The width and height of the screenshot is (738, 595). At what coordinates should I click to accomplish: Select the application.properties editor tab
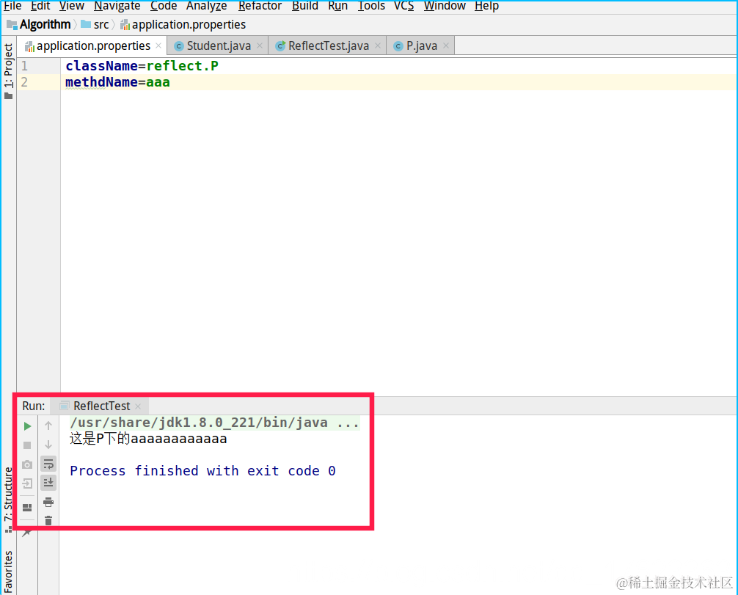coord(92,45)
